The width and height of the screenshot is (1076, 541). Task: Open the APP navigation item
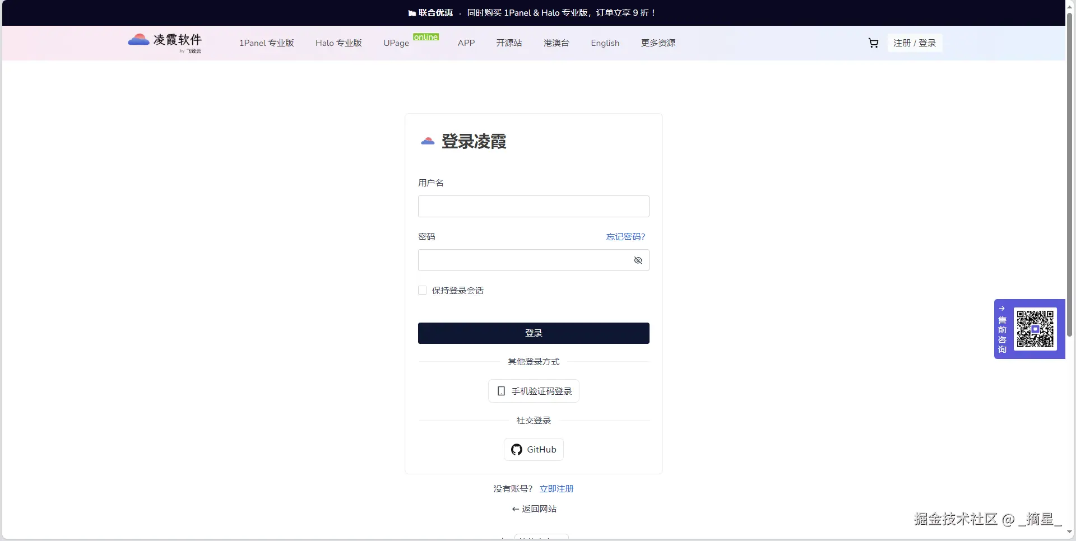tap(466, 43)
